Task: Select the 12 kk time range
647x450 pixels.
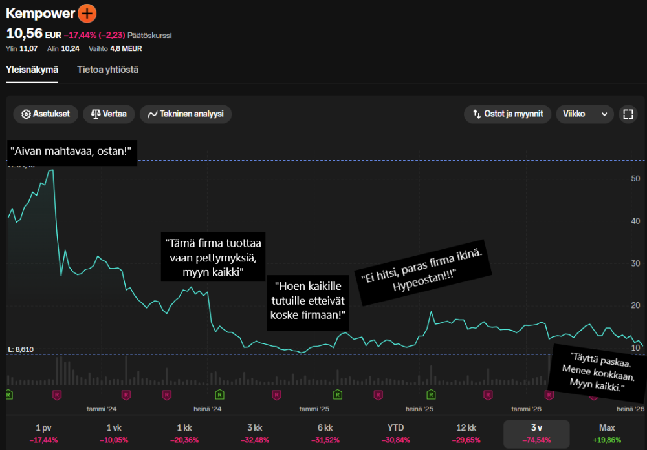Action: 466,434
